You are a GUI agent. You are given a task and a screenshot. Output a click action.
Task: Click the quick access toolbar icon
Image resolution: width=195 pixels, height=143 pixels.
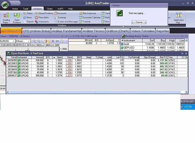pyautogui.click(x=14, y=3)
